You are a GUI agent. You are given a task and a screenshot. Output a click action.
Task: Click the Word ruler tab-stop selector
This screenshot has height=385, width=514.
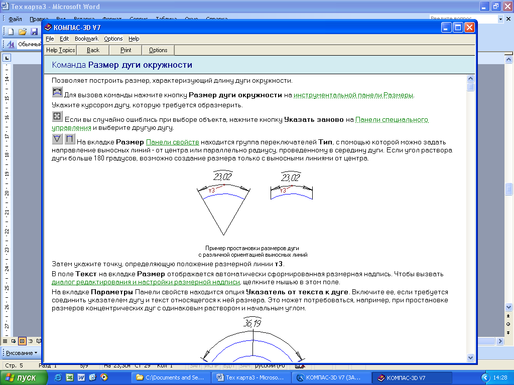(x=7, y=58)
